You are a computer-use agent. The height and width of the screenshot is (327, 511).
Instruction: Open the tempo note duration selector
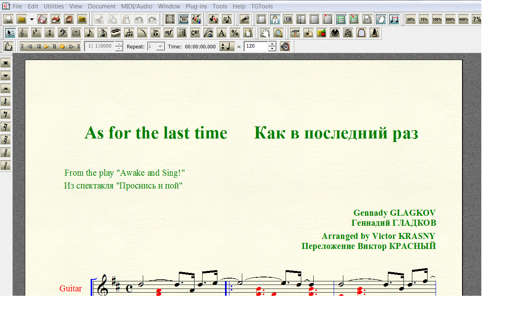coord(227,46)
